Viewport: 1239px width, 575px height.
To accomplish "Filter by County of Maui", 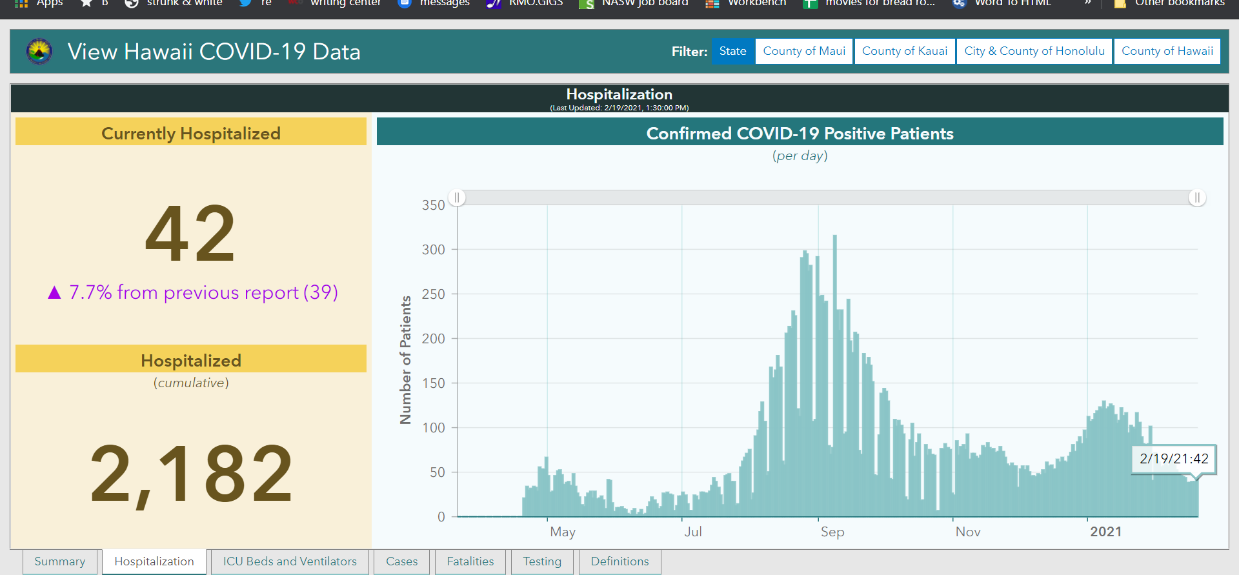I will (804, 51).
